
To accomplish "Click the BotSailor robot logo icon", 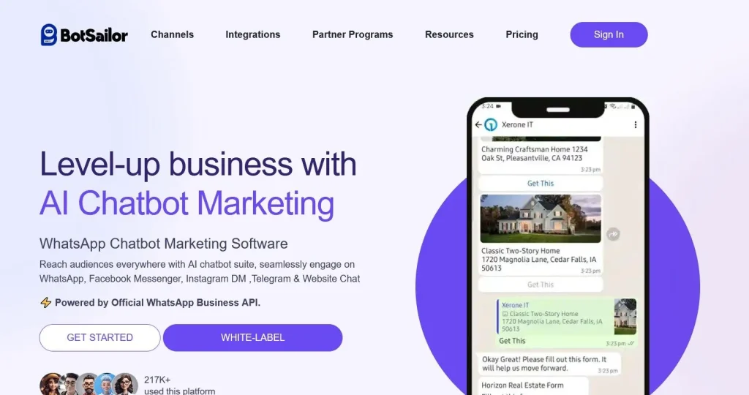I will pyautogui.click(x=49, y=35).
